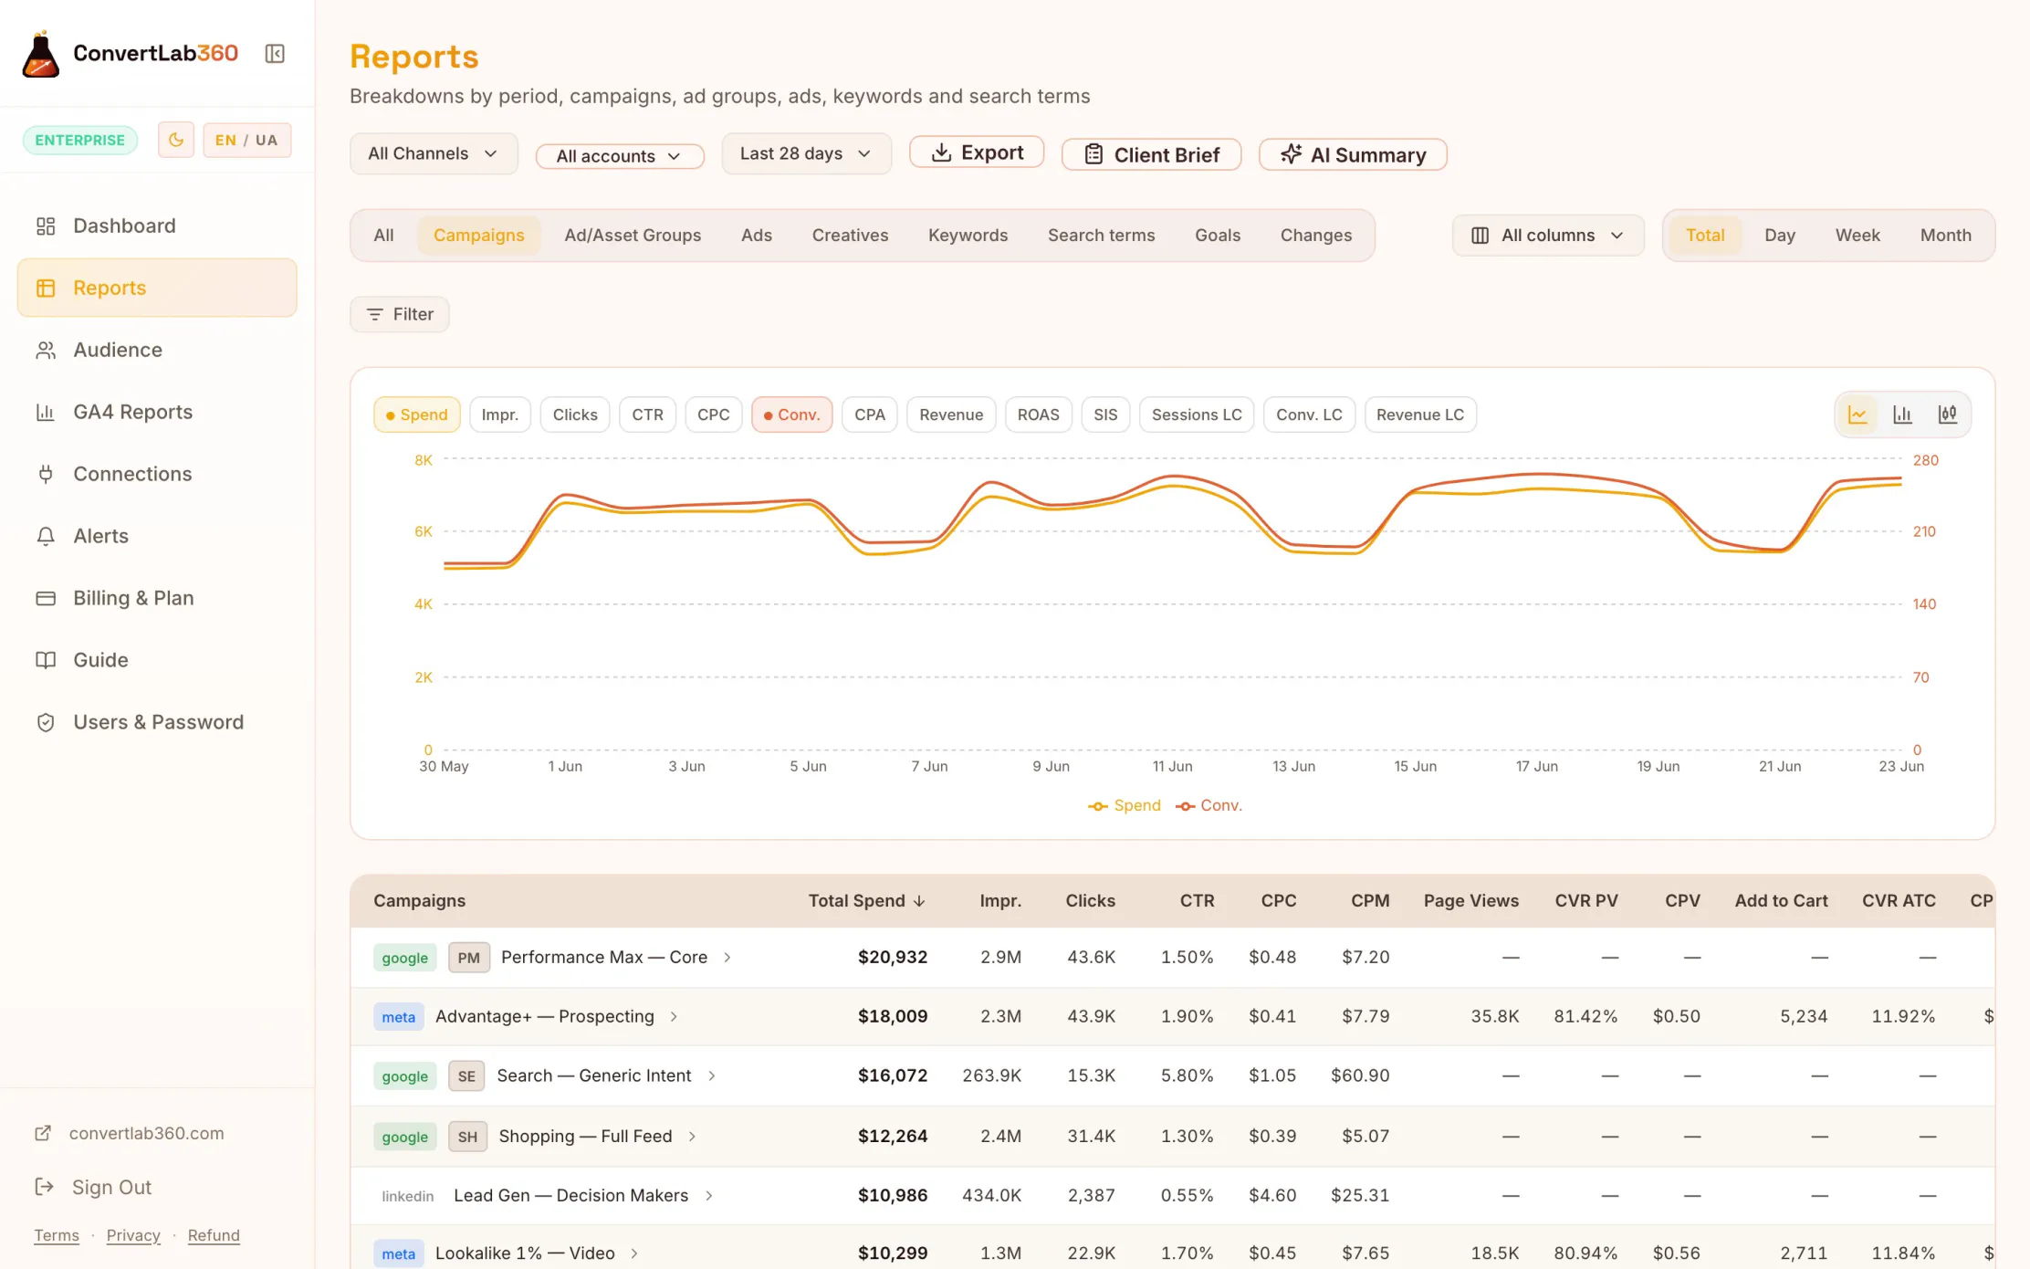Enable the Revenue metric chip
Viewport: 2030px width, 1269px height.
951,414
